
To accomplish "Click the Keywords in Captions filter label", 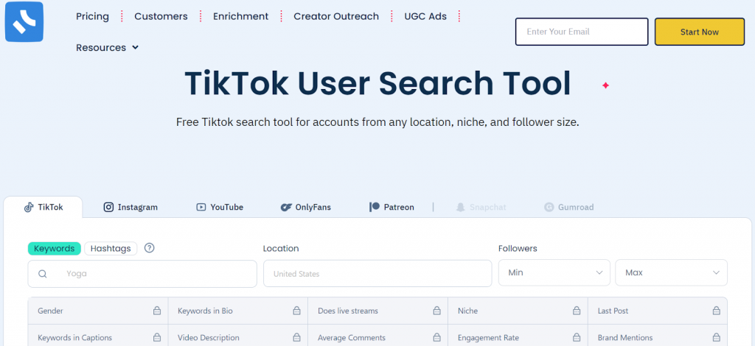I will click(74, 338).
